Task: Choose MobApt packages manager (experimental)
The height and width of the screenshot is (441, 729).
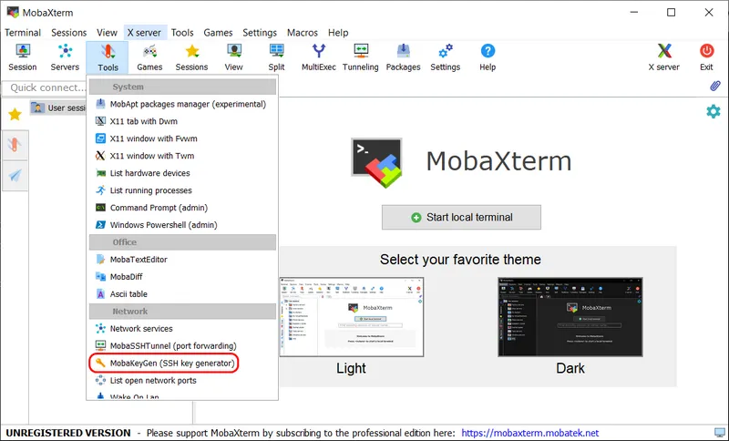Action: (182, 104)
